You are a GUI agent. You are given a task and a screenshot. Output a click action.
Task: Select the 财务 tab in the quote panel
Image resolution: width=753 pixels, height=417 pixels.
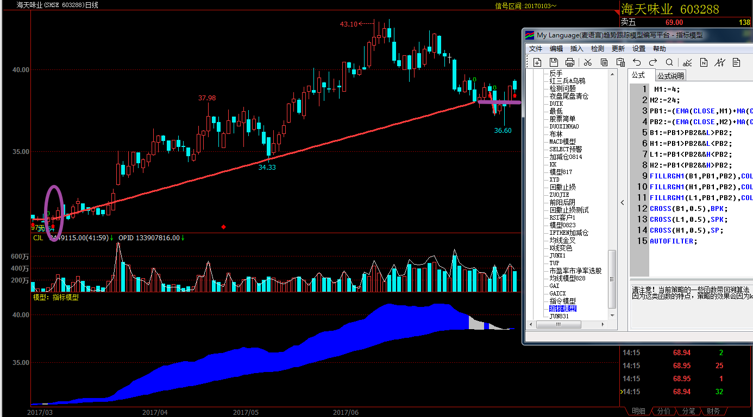[713, 412]
